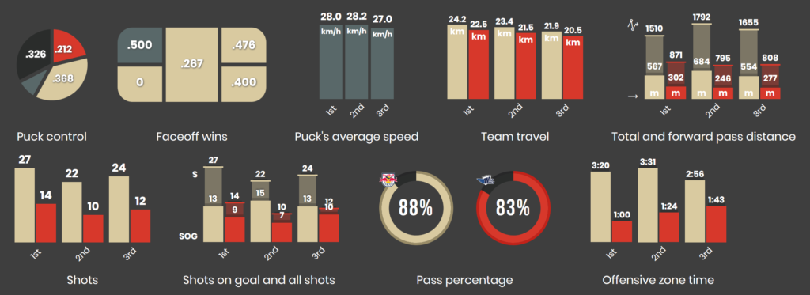Click the 27 shots first period bar
The image size is (810, 295).
point(25,205)
